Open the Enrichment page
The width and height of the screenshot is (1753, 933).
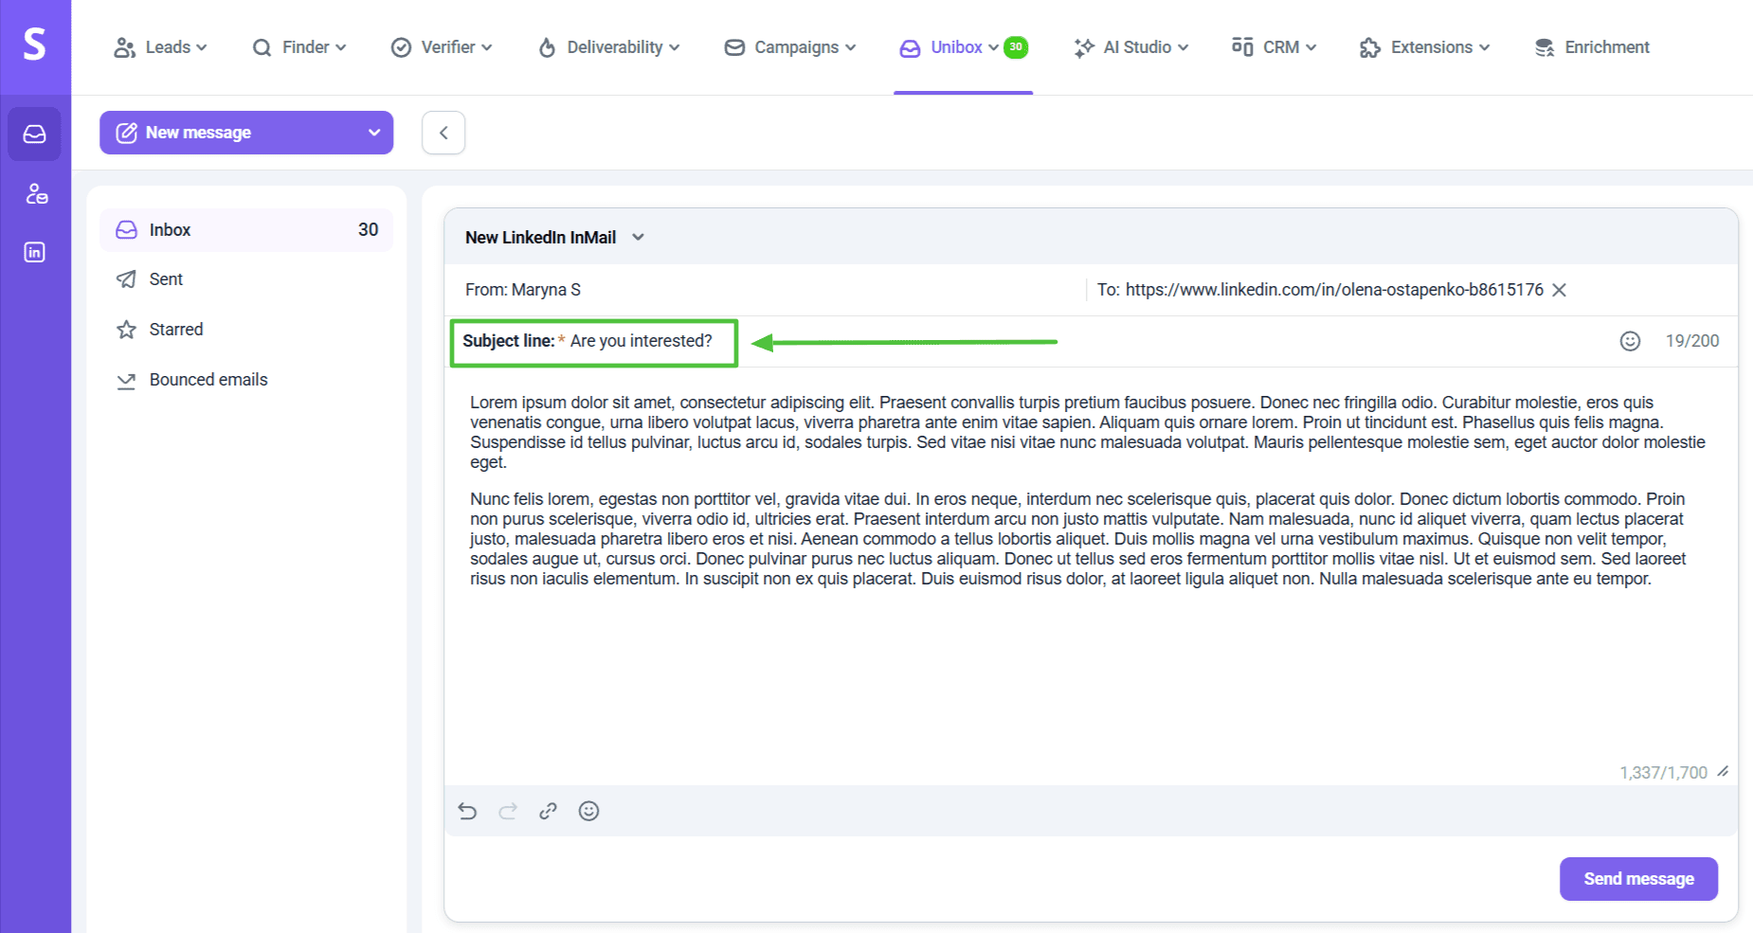[x=1592, y=47]
